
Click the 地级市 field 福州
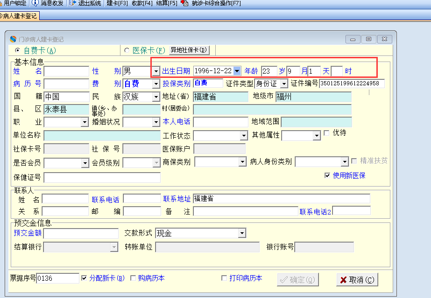(x=313, y=97)
